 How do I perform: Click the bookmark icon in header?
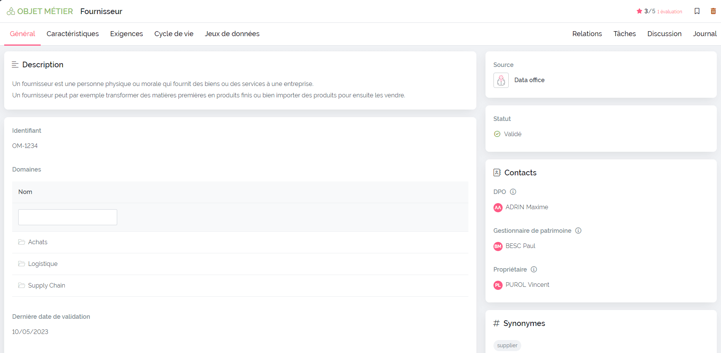[697, 11]
